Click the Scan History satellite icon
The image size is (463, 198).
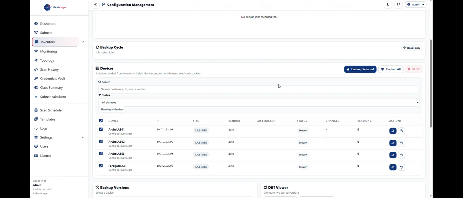(36, 70)
